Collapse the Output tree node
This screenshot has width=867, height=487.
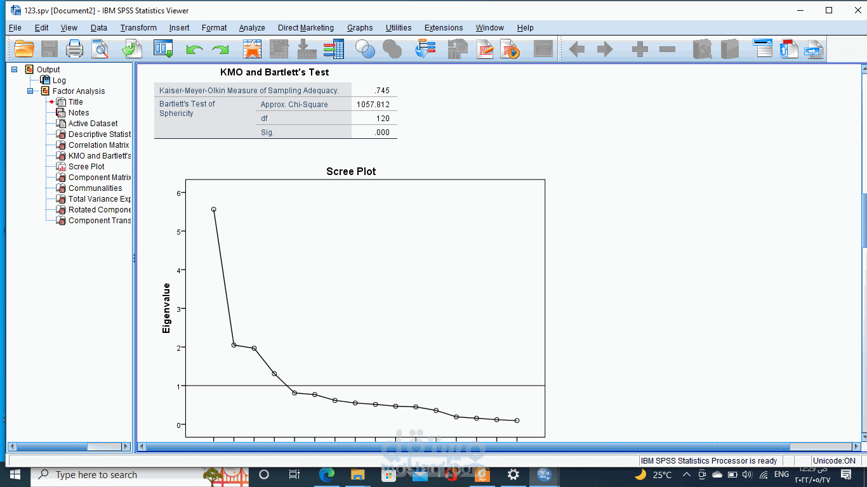[15, 70]
